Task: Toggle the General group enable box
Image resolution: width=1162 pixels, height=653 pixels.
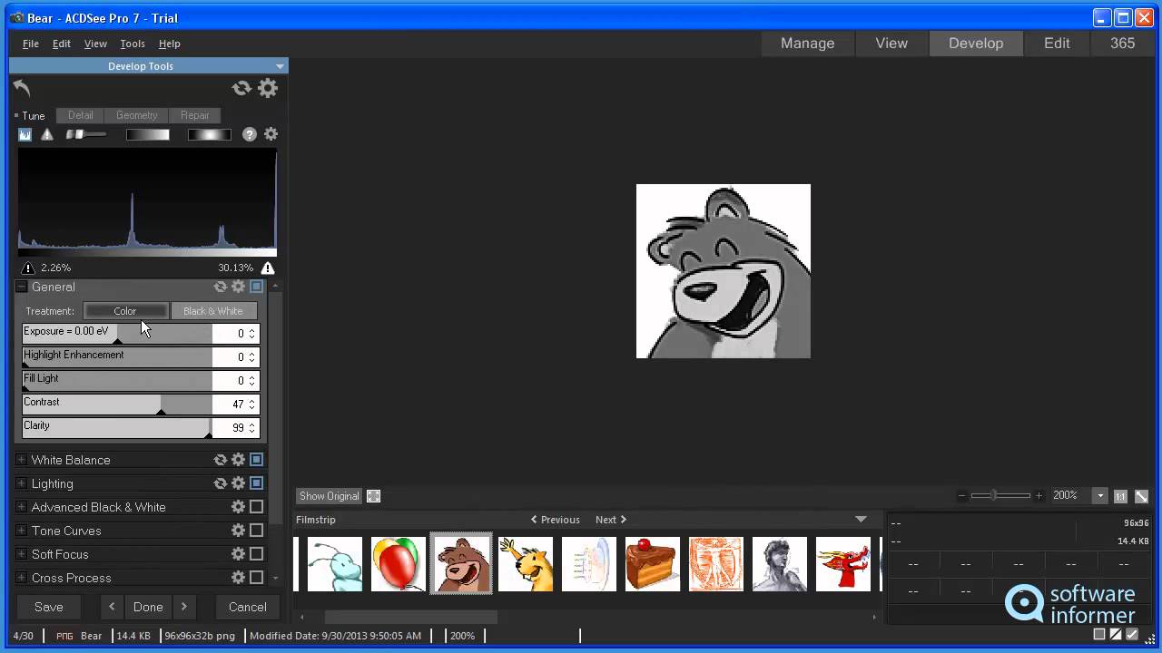Action: coord(257,287)
